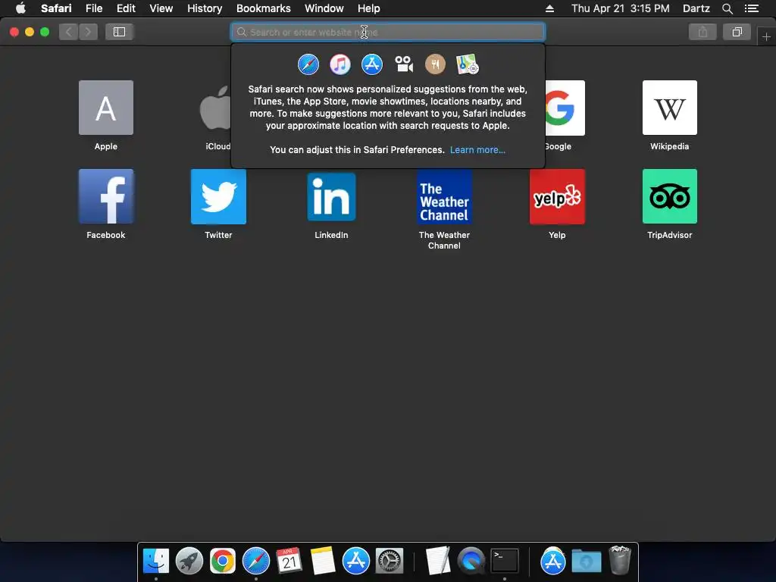Focus the Search or enter website name field

(x=388, y=32)
